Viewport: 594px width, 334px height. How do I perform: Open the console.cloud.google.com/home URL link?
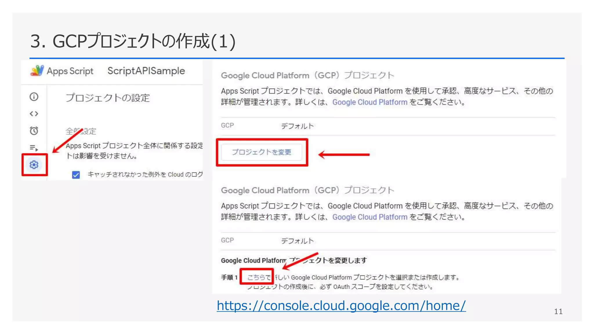pos(341,306)
